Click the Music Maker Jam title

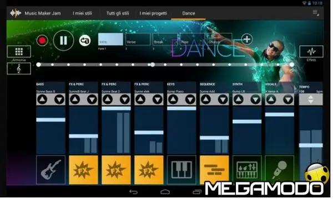43,13
